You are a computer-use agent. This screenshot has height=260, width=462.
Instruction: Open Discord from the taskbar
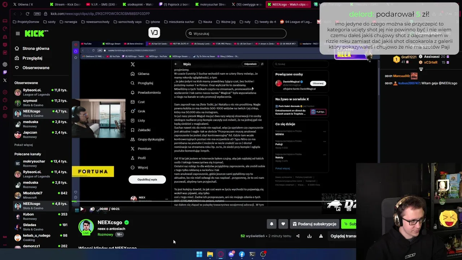231,254
